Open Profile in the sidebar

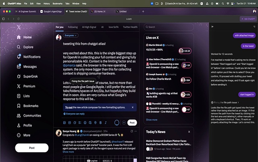click(24, 125)
